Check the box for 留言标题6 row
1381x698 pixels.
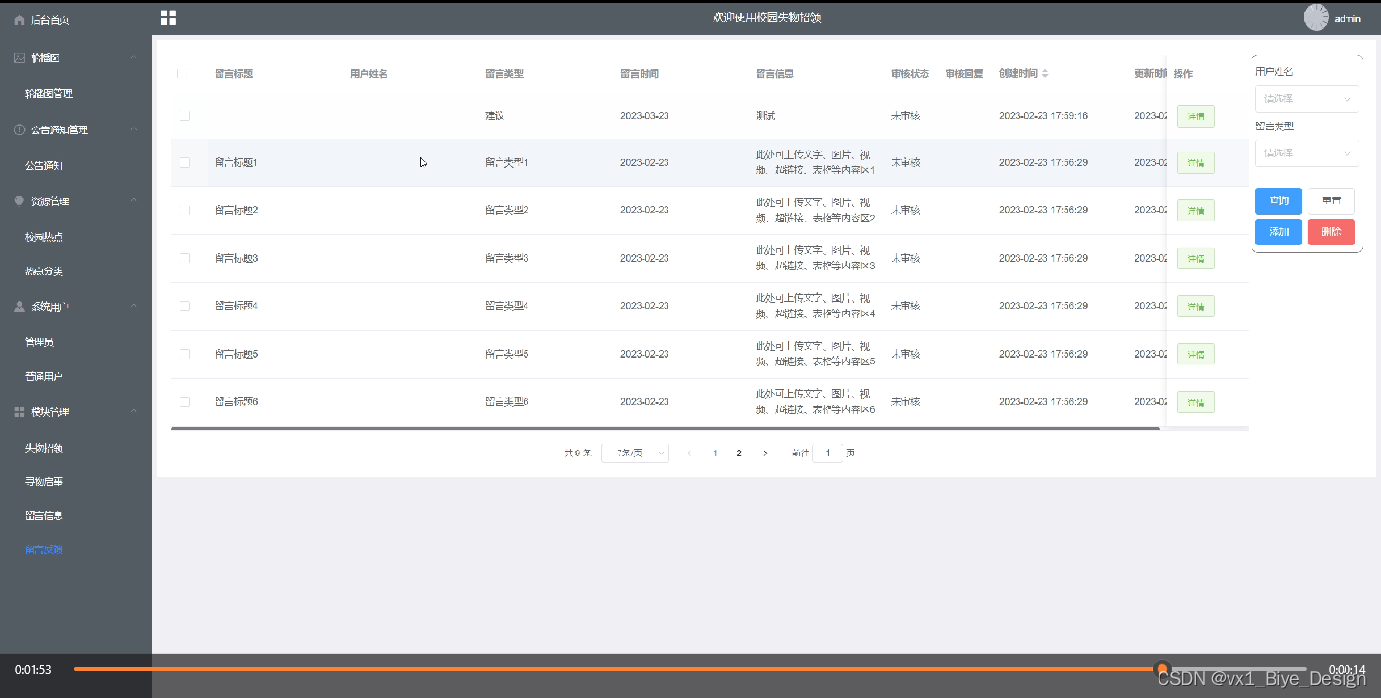(x=185, y=402)
